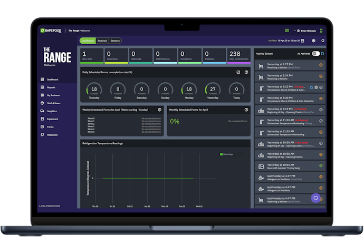Image resolution: width=364 pixels, height=237 pixels.
Task: Click status icon on Yesterday 3:24 PM delivery
Action: pyautogui.click(x=321, y=76)
